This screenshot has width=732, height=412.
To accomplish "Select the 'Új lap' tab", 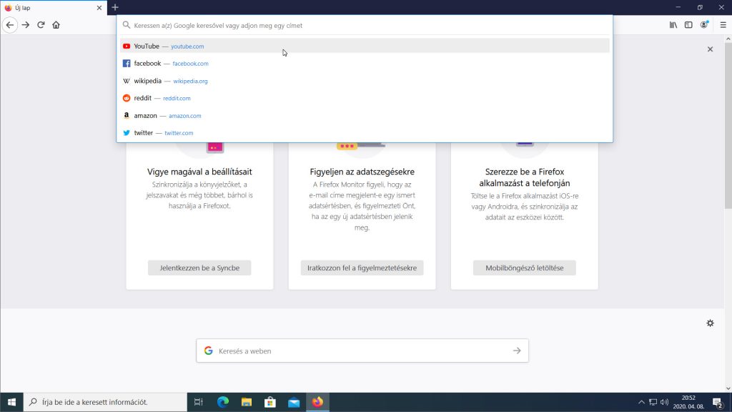I will tap(54, 8).
